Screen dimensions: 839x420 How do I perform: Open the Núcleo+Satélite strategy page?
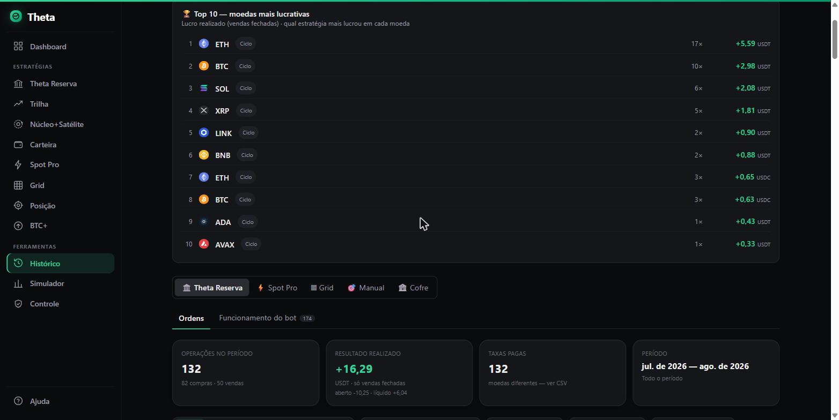[61, 124]
